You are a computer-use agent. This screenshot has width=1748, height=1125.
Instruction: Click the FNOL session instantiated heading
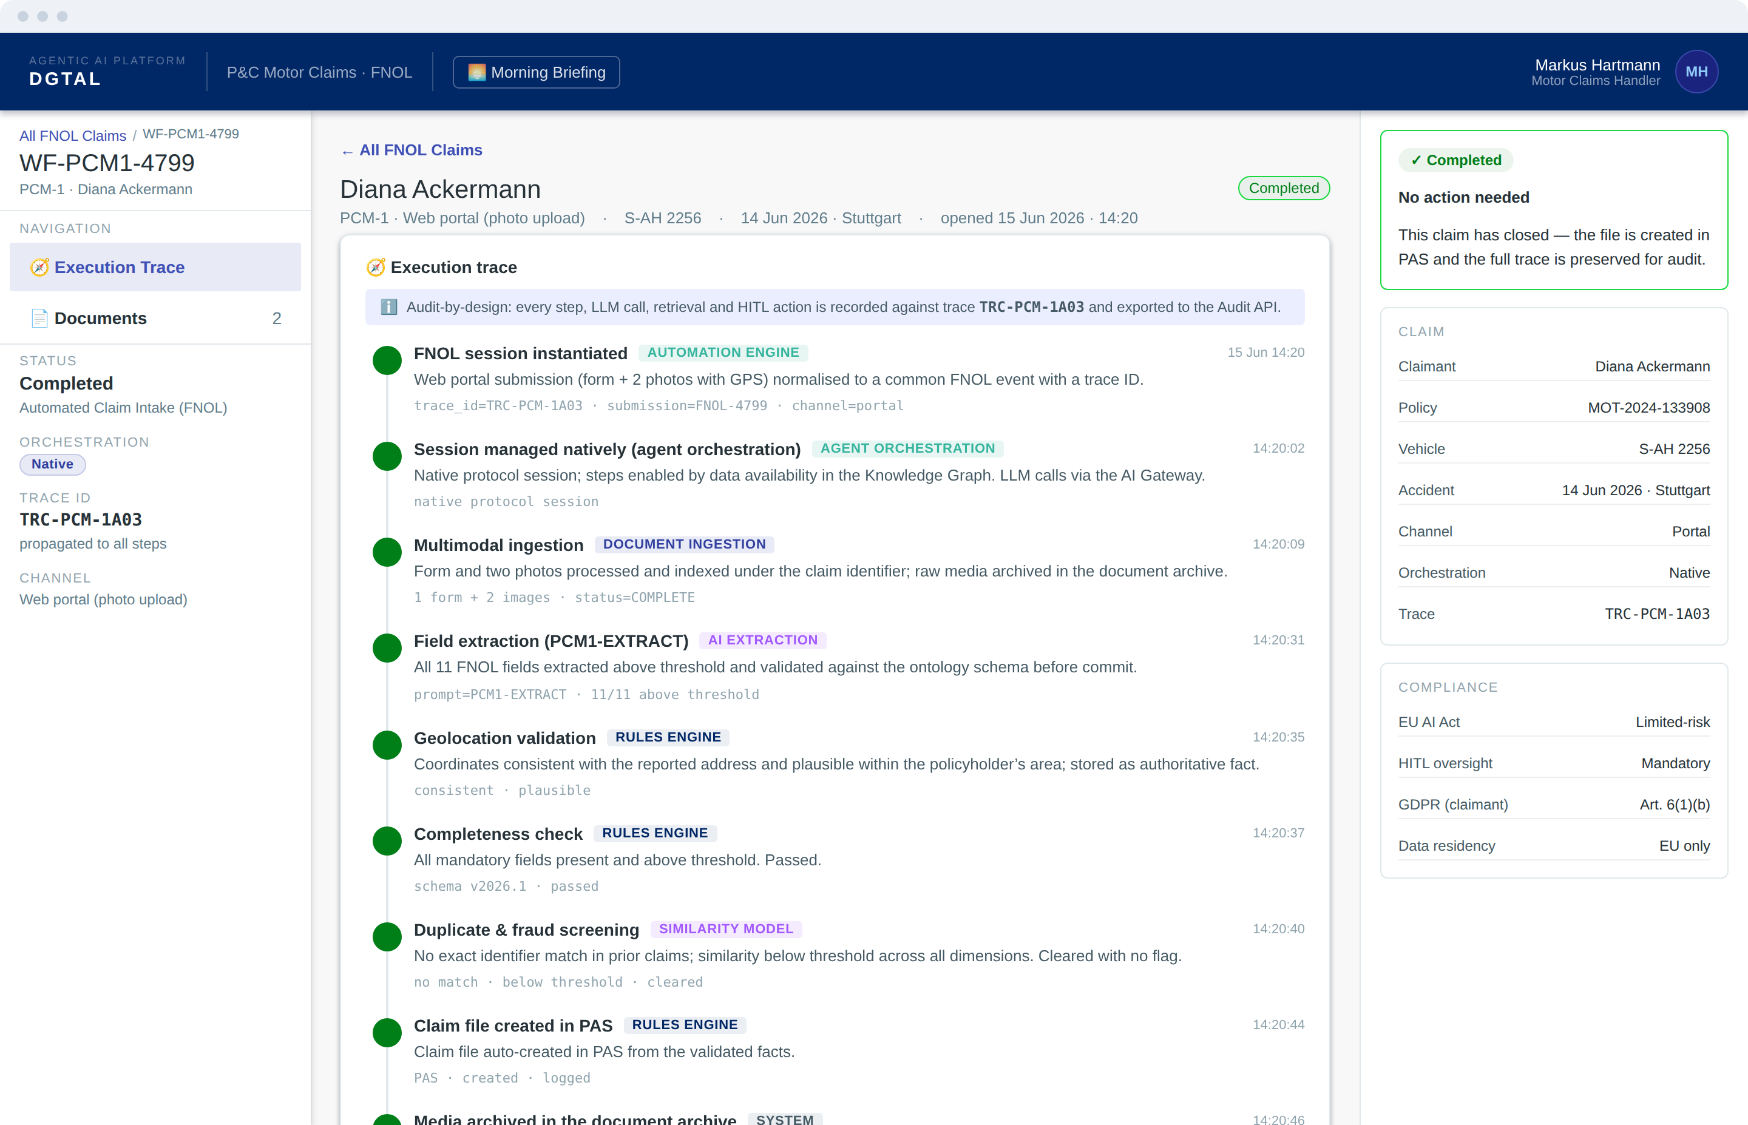[x=521, y=354]
